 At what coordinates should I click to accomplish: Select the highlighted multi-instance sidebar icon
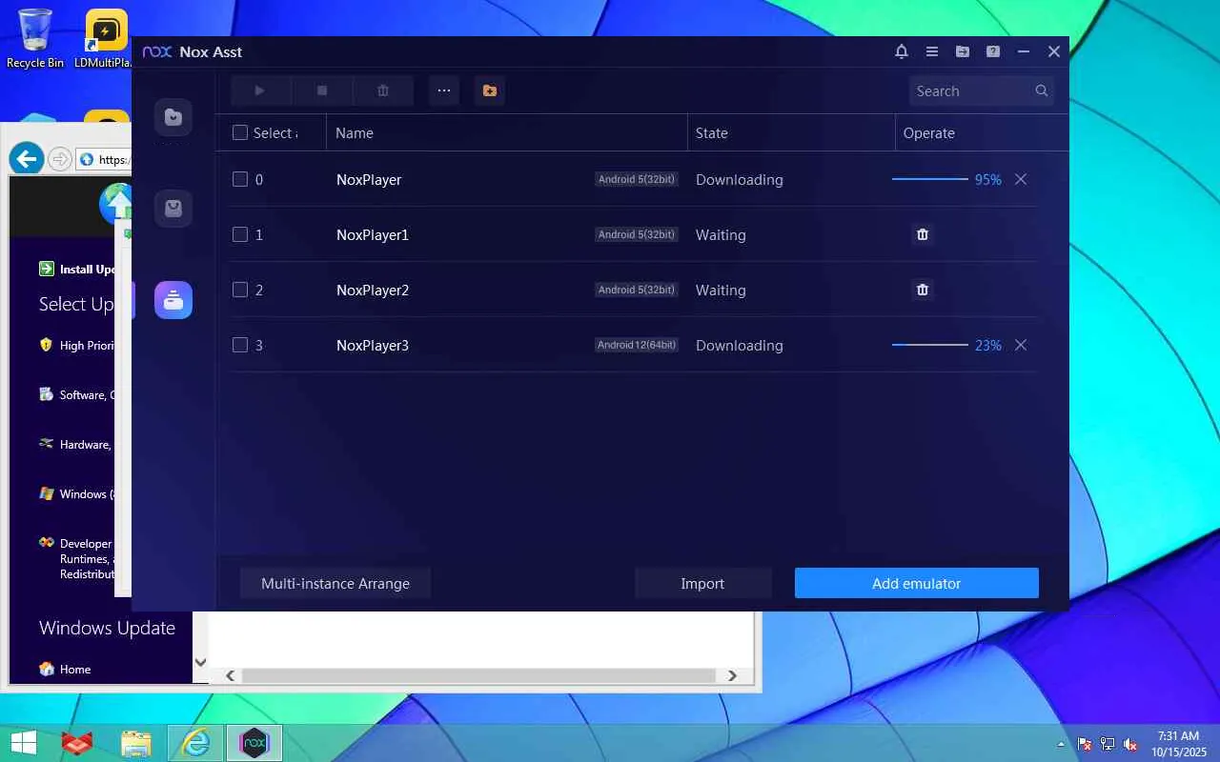pyautogui.click(x=173, y=300)
